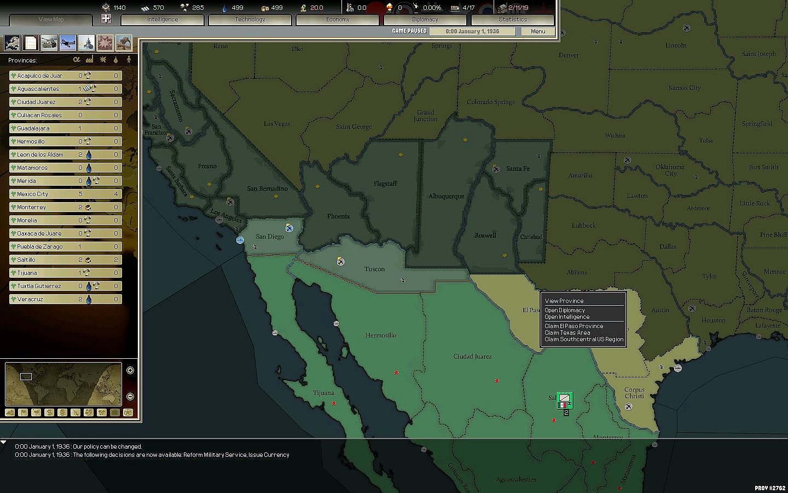Select the Europe map overview icon
Screen dimensions: 788x493
12,42
